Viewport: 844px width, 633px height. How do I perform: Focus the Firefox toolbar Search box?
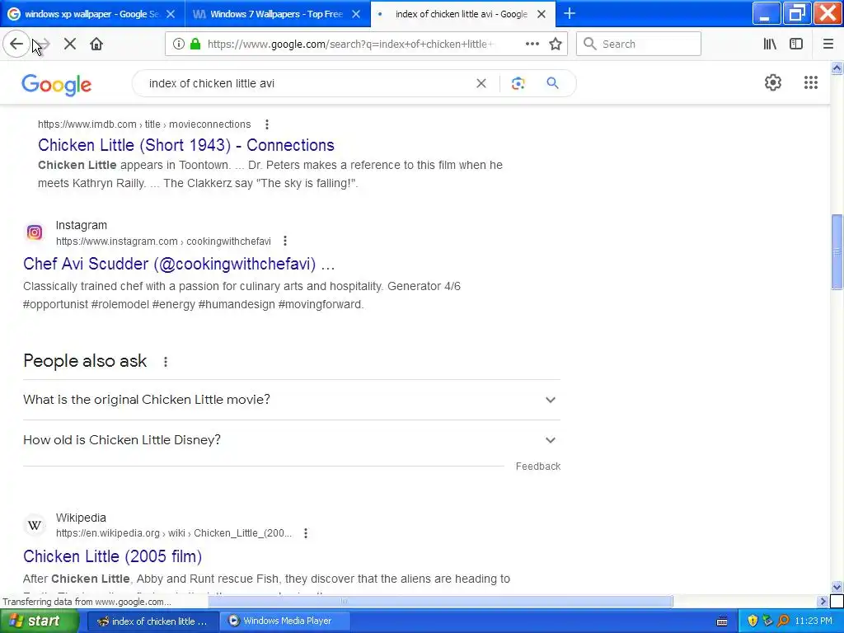pyautogui.click(x=639, y=45)
